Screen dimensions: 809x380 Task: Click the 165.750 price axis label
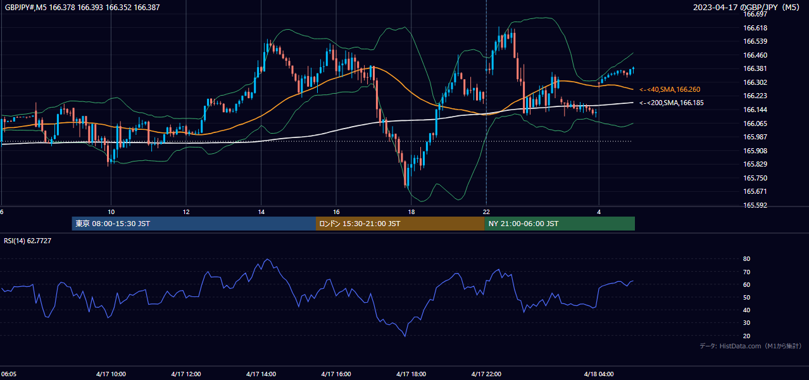coord(755,178)
